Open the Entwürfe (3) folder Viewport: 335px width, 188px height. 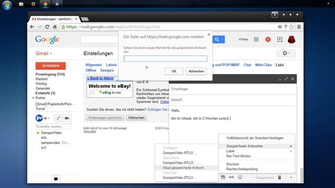point(46,93)
